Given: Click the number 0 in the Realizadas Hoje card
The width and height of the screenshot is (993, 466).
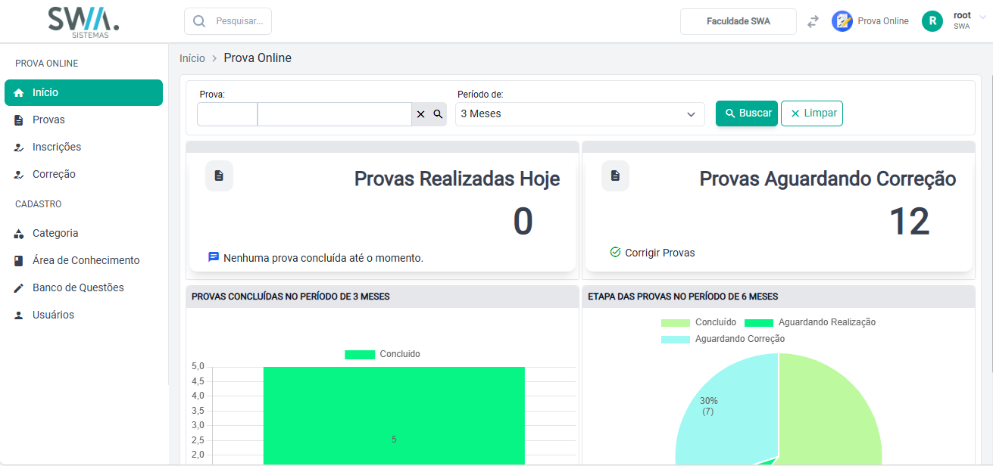Looking at the screenshot, I should point(523,222).
